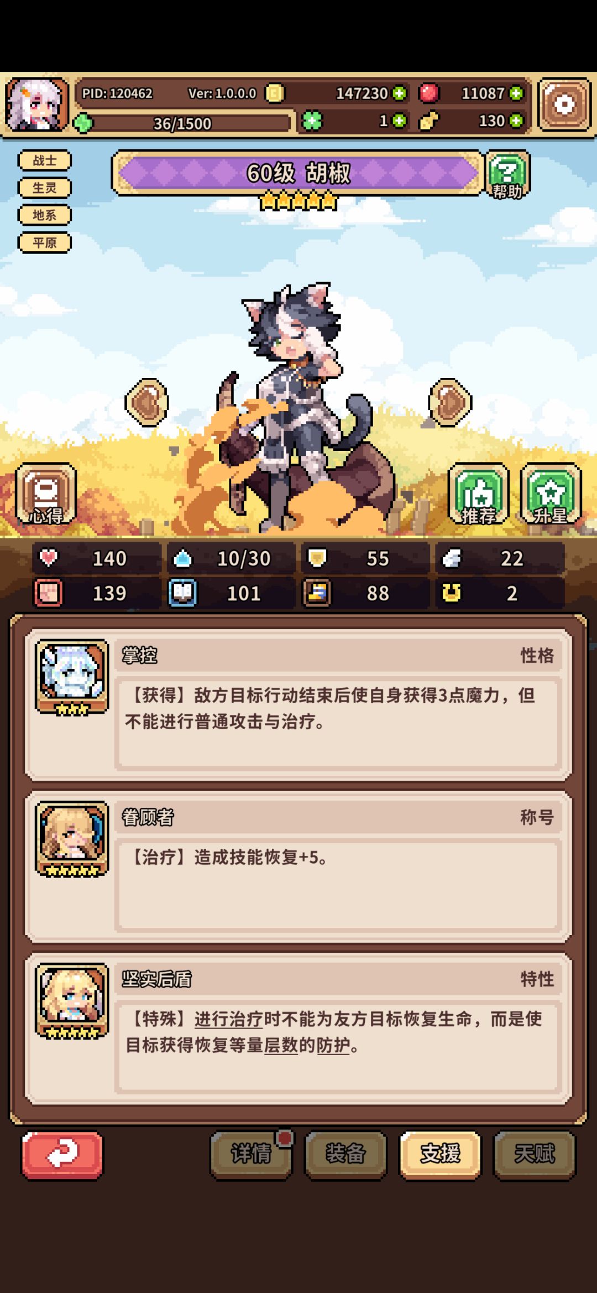Tap the 帮助 help question mark icon
597x1293 pixels.
tap(507, 175)
